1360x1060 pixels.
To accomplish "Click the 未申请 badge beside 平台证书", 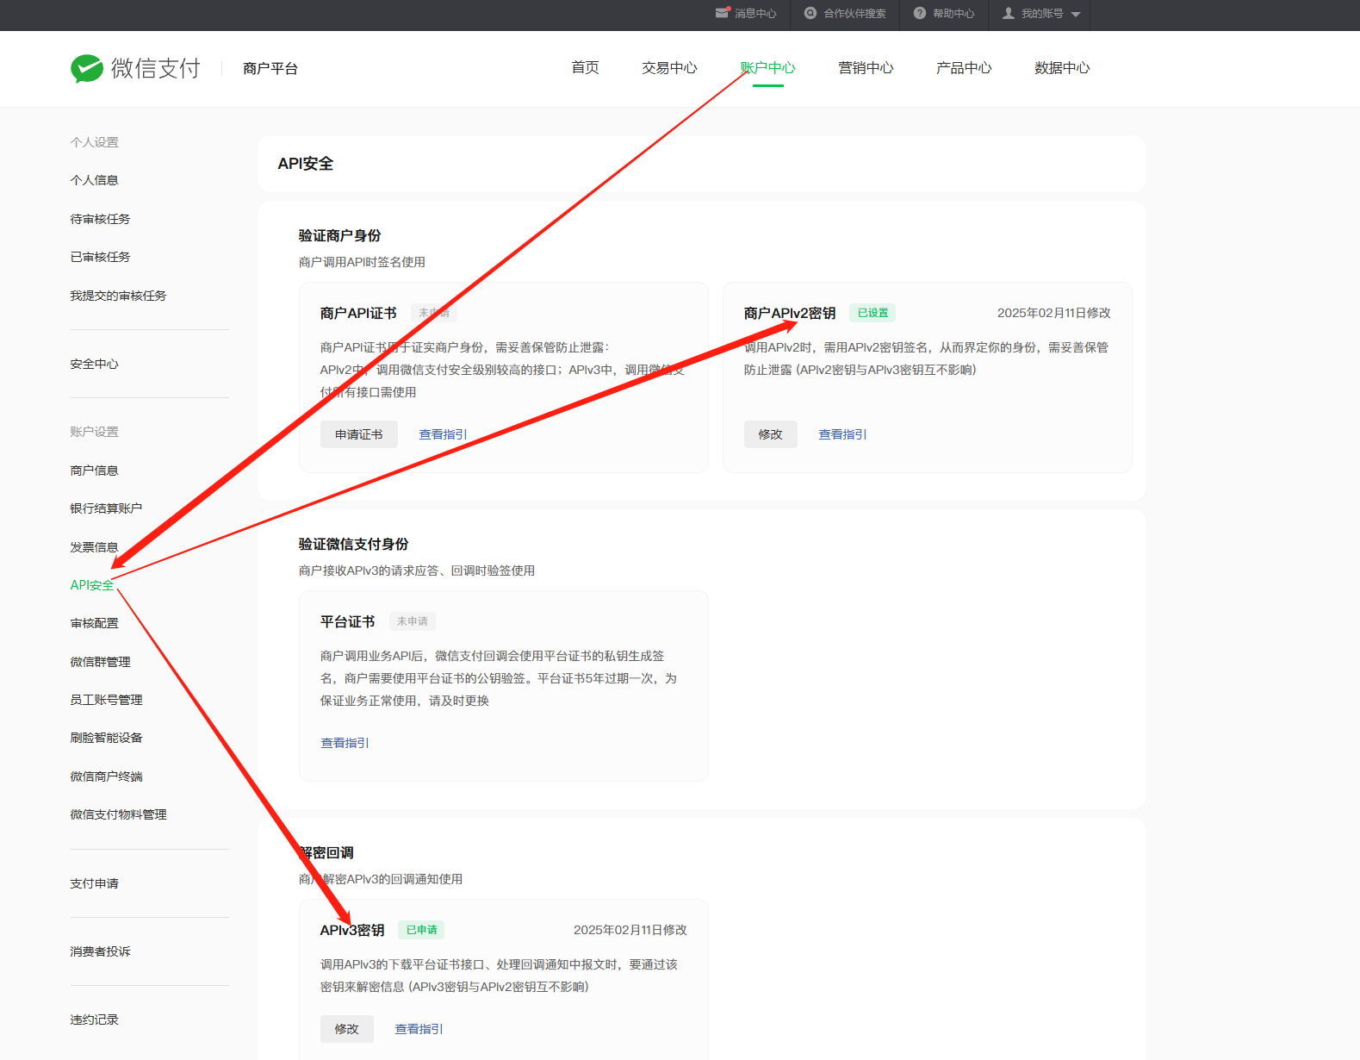I will coord(413,621).
